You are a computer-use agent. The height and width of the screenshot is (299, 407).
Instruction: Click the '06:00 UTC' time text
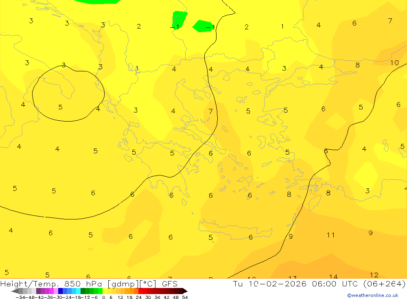pyautogui.click(x=335, y=283)
